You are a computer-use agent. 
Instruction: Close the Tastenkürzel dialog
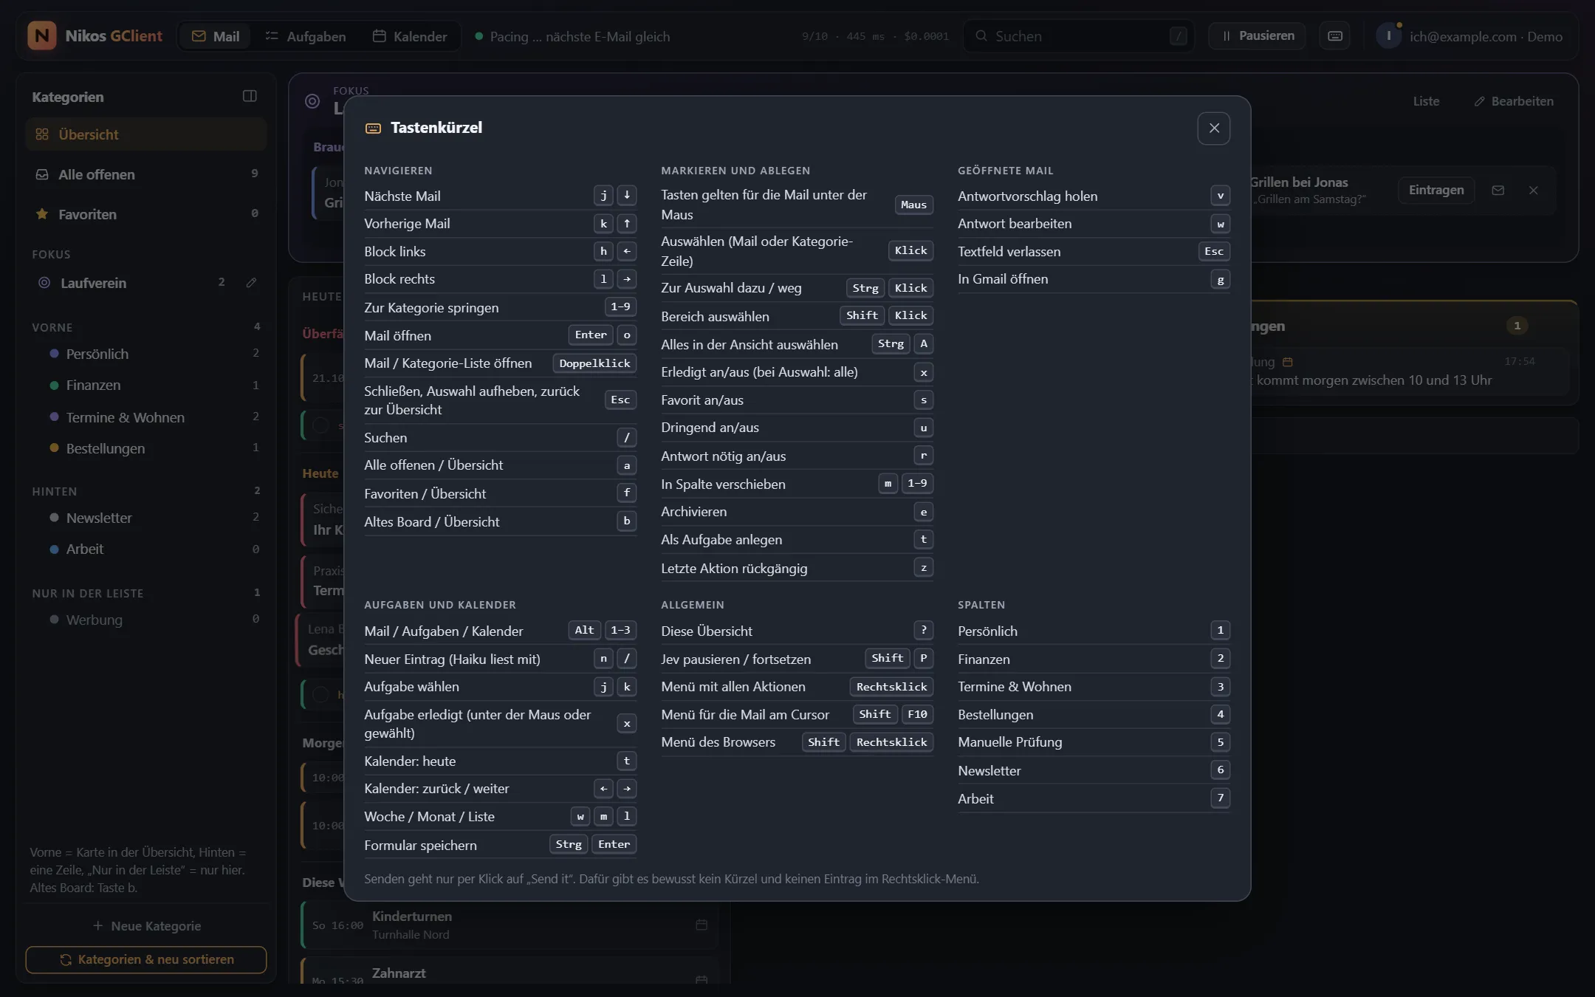1213,129
